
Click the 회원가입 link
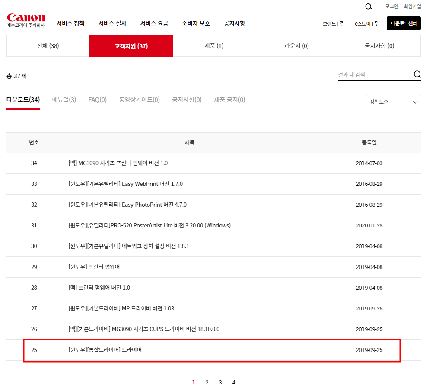[412, 6]
